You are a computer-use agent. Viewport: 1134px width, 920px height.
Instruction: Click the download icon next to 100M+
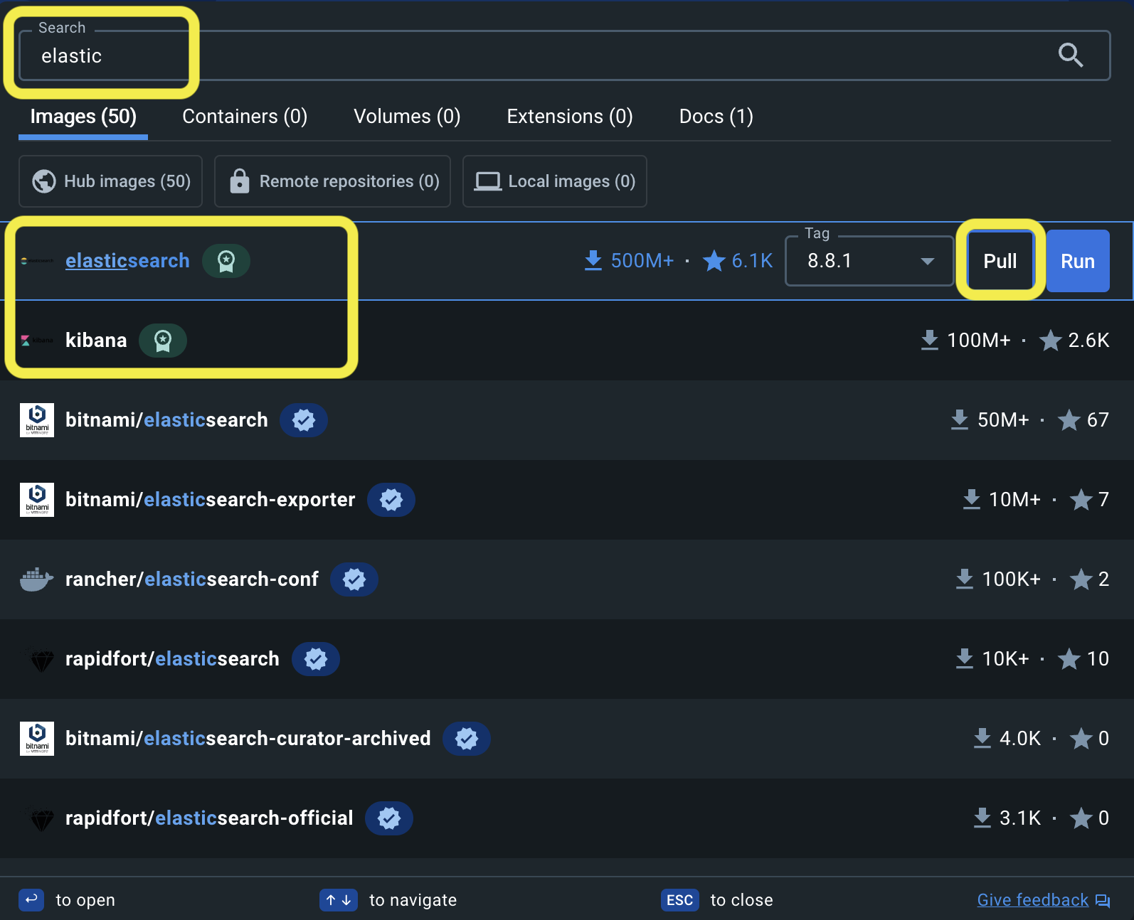pyautogui.click(x=929, y=341)
